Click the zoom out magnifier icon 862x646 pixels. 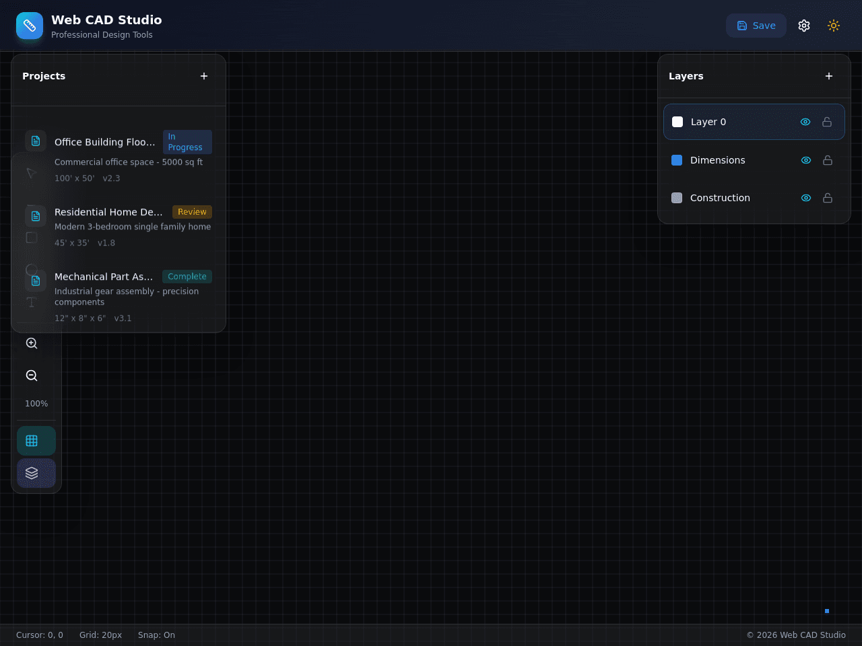32,375
